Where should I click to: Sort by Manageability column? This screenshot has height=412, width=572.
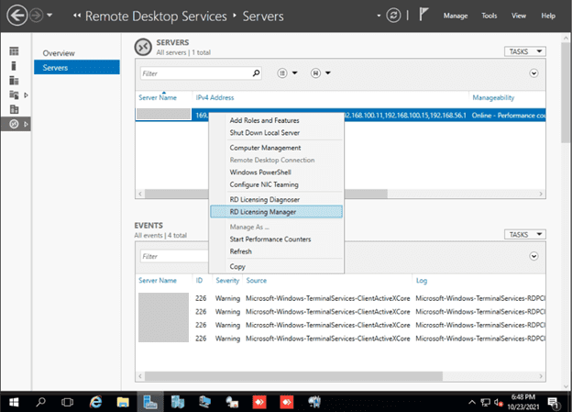point(493,97)
